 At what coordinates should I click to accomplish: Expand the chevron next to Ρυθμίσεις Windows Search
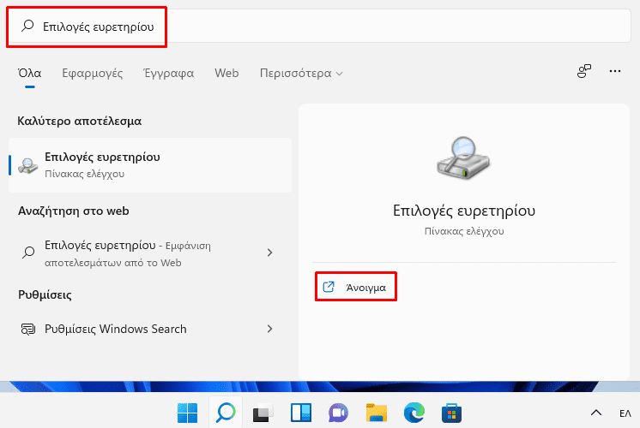tap(269, 329)
